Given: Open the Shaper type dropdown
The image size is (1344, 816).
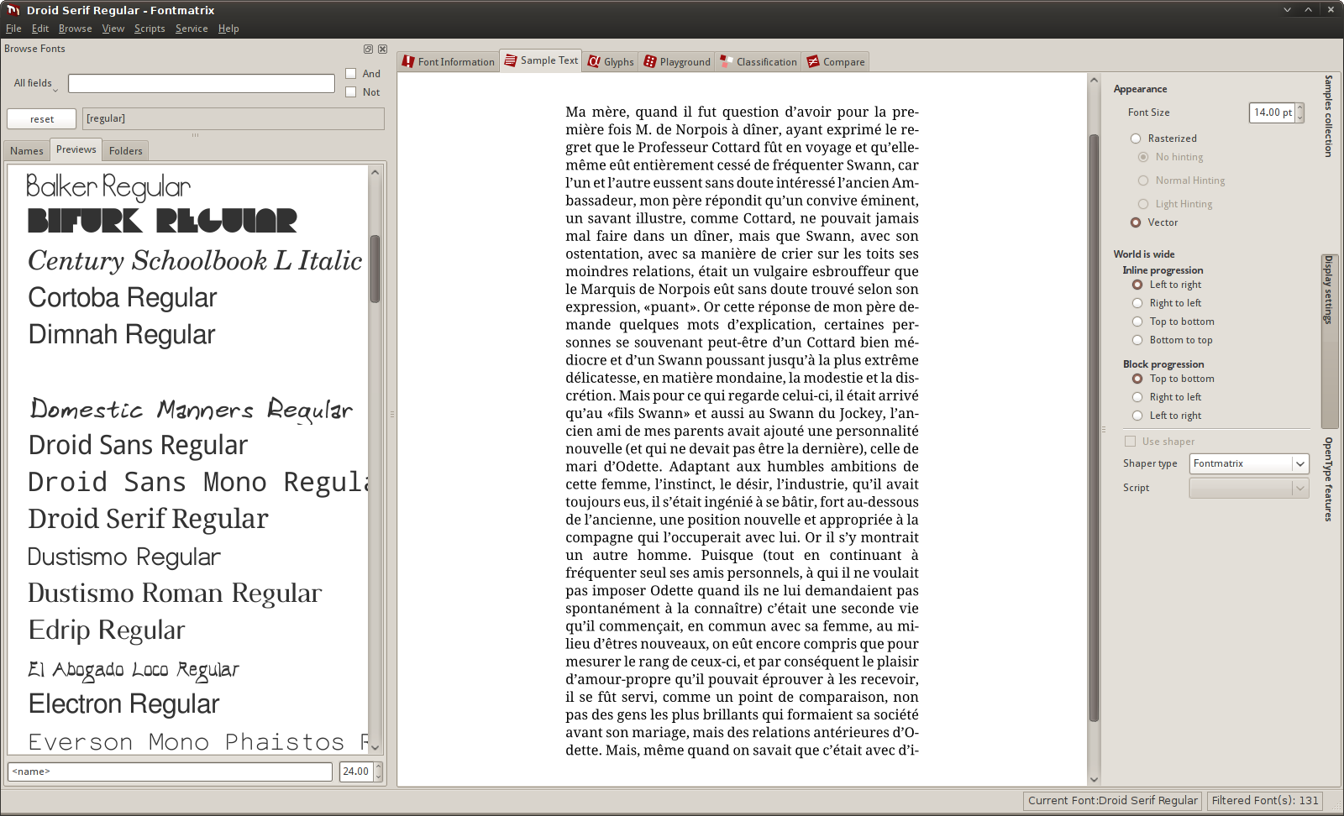Looking at the screenshot, I should (x=1249, y=463).
